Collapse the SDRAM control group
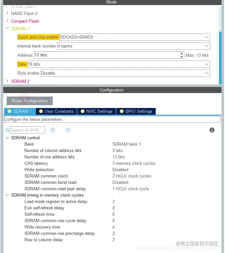Viewport: 225px width, 253px height. click(7, 138)
